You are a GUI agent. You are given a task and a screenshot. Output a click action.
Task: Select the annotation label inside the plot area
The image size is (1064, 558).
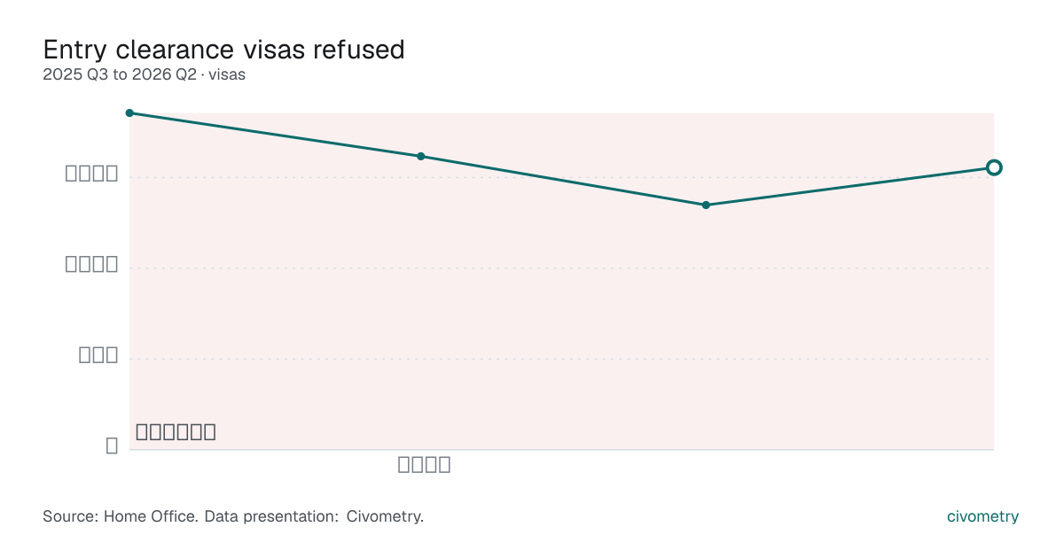(x=176, y=432)
